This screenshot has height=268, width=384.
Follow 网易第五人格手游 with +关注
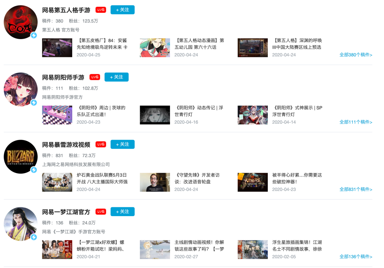click(x=122, y=10)
